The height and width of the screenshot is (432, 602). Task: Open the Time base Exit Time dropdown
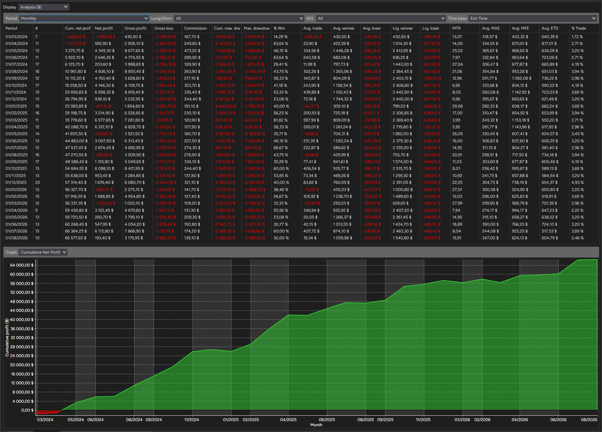point(533,18)
